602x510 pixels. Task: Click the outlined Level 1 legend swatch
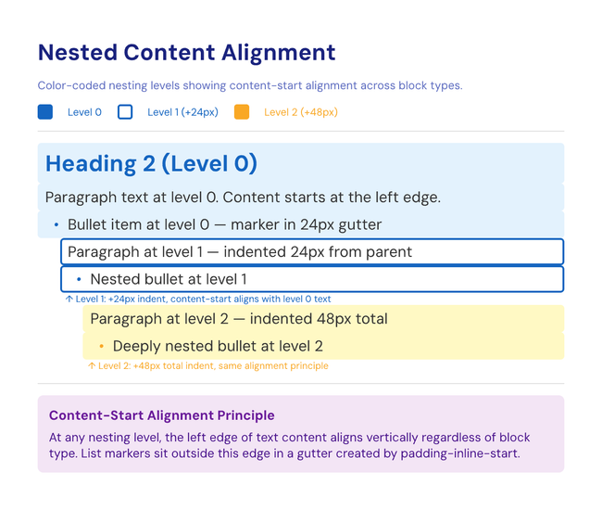coord(126,112)
